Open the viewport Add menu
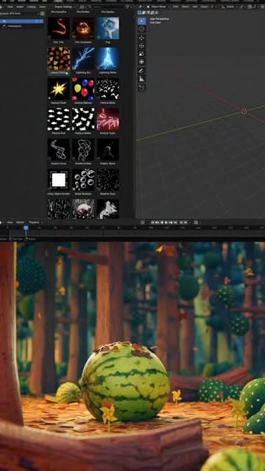 pos(195,7)
